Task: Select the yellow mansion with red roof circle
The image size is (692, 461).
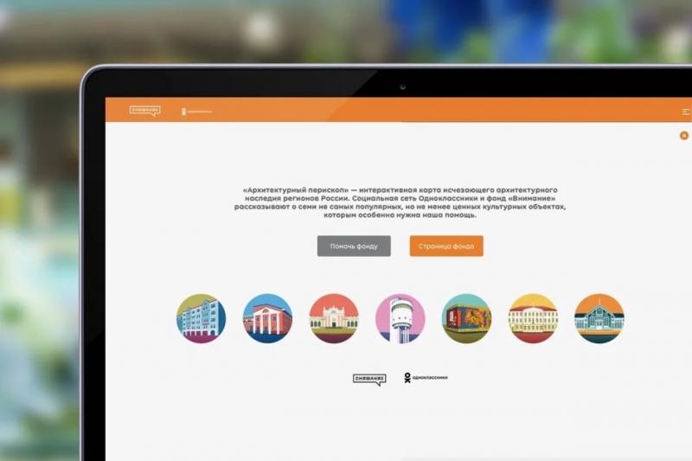Action: click(x=533, y=318)
